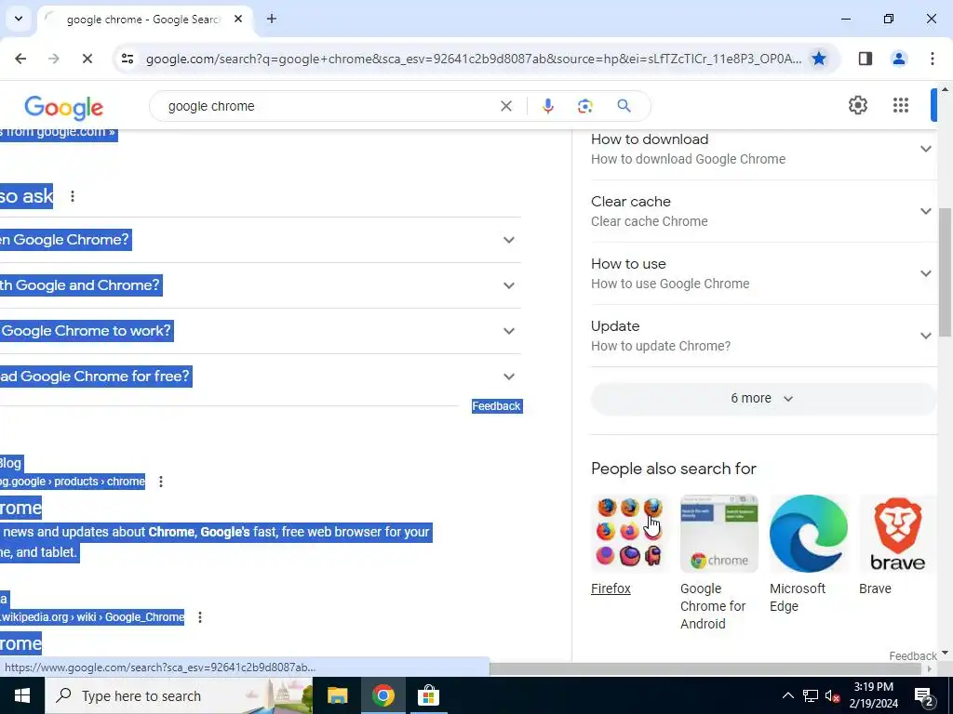This screenshot has width=953, height=714.
Task: Open Google quick settings gear
Action: pos(857,105)
